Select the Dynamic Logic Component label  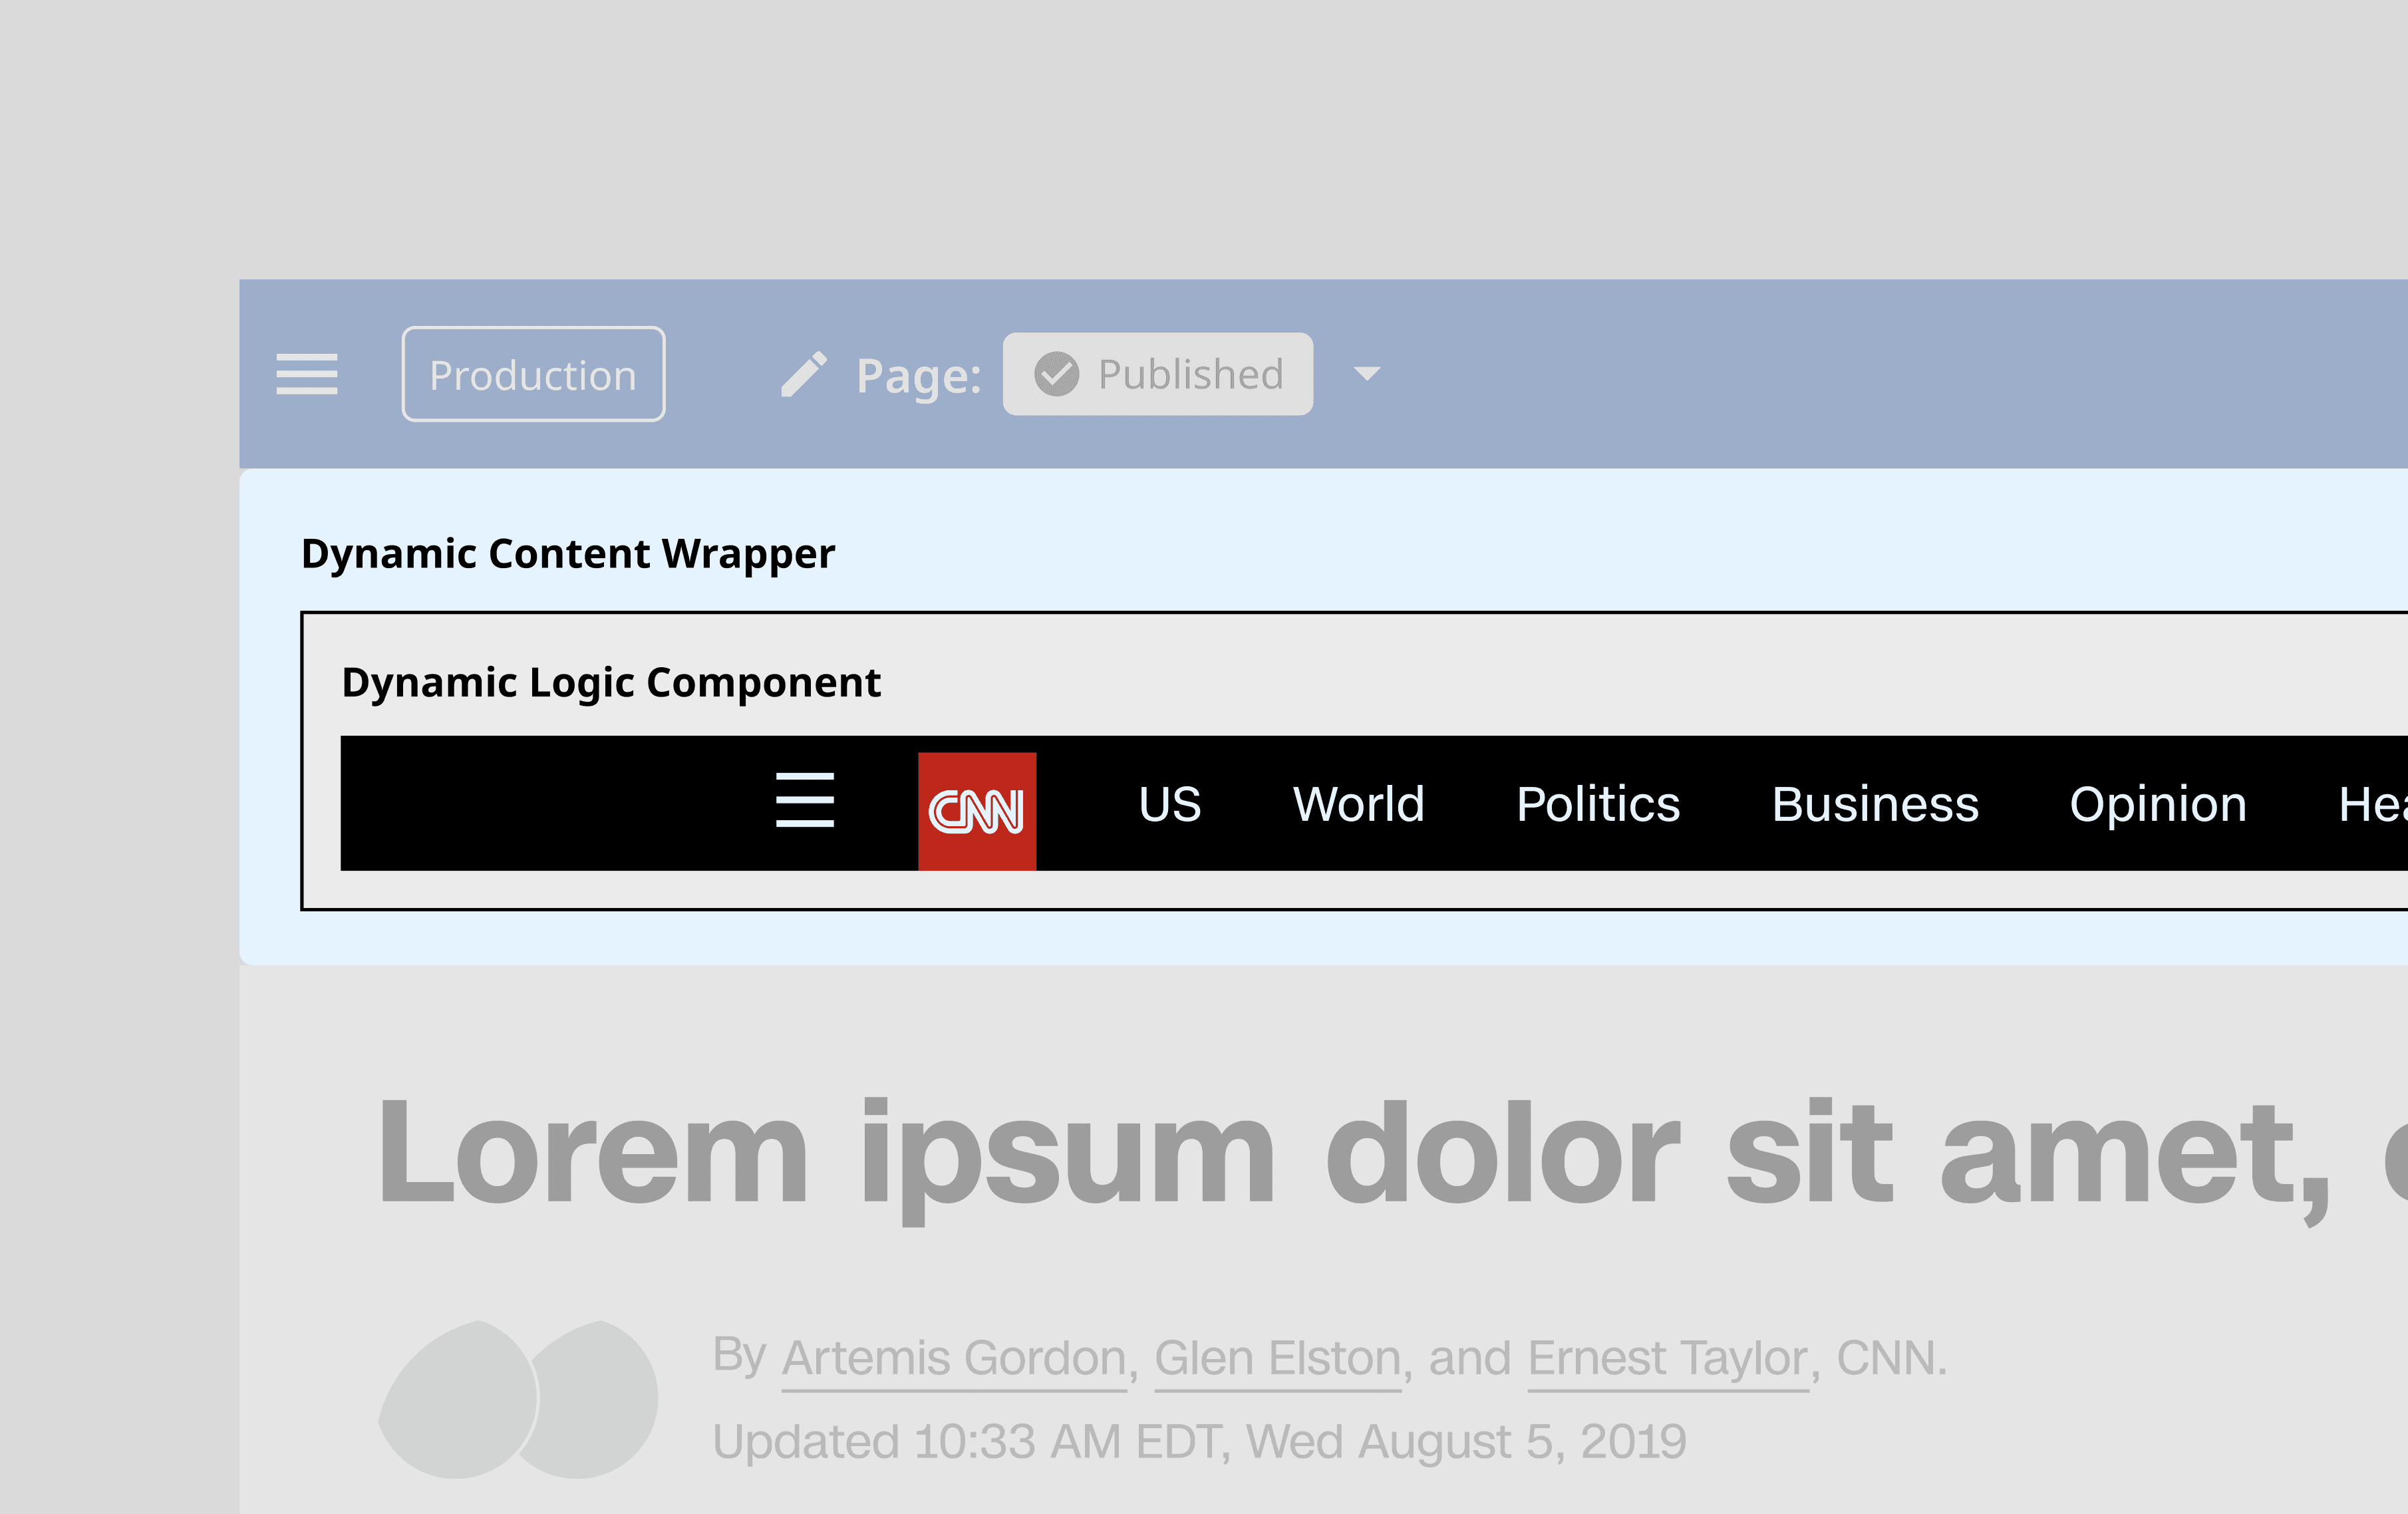point(610,683)
